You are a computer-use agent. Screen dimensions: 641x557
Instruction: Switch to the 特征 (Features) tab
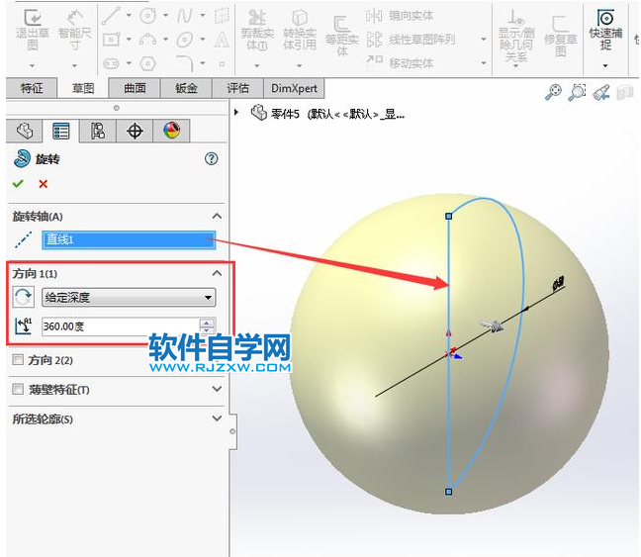pyautogui.click(x=32, y=88)
